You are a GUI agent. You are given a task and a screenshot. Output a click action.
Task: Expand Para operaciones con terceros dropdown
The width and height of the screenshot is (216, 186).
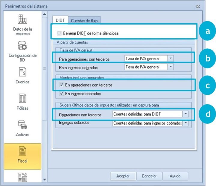[170, 58]
